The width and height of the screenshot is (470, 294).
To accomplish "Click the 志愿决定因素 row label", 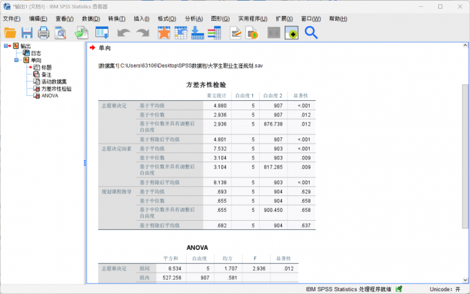I will (116, 148).
